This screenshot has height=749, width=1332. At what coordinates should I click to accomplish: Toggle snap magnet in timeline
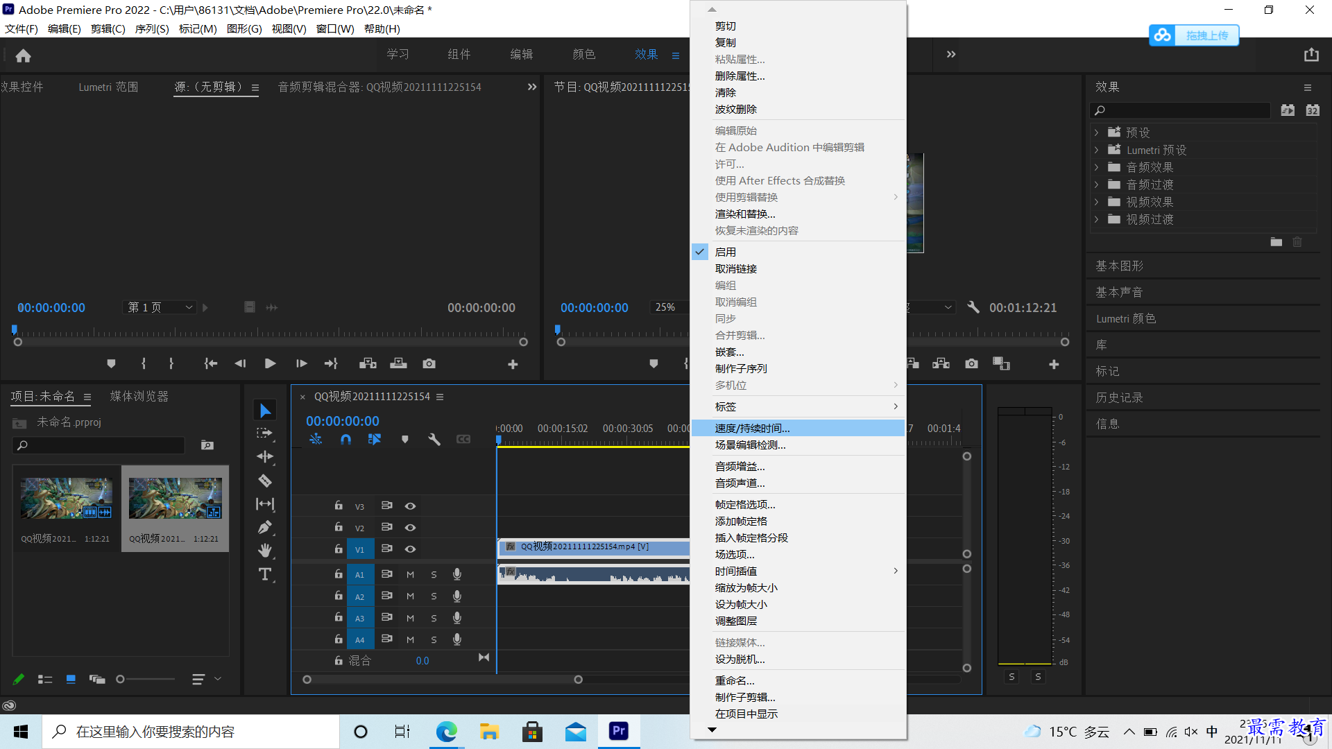pyautogui.click(x=345, y=439)
